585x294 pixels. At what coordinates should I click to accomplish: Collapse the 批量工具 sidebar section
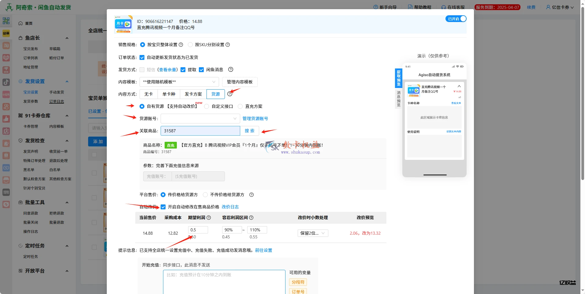point(67,203)
